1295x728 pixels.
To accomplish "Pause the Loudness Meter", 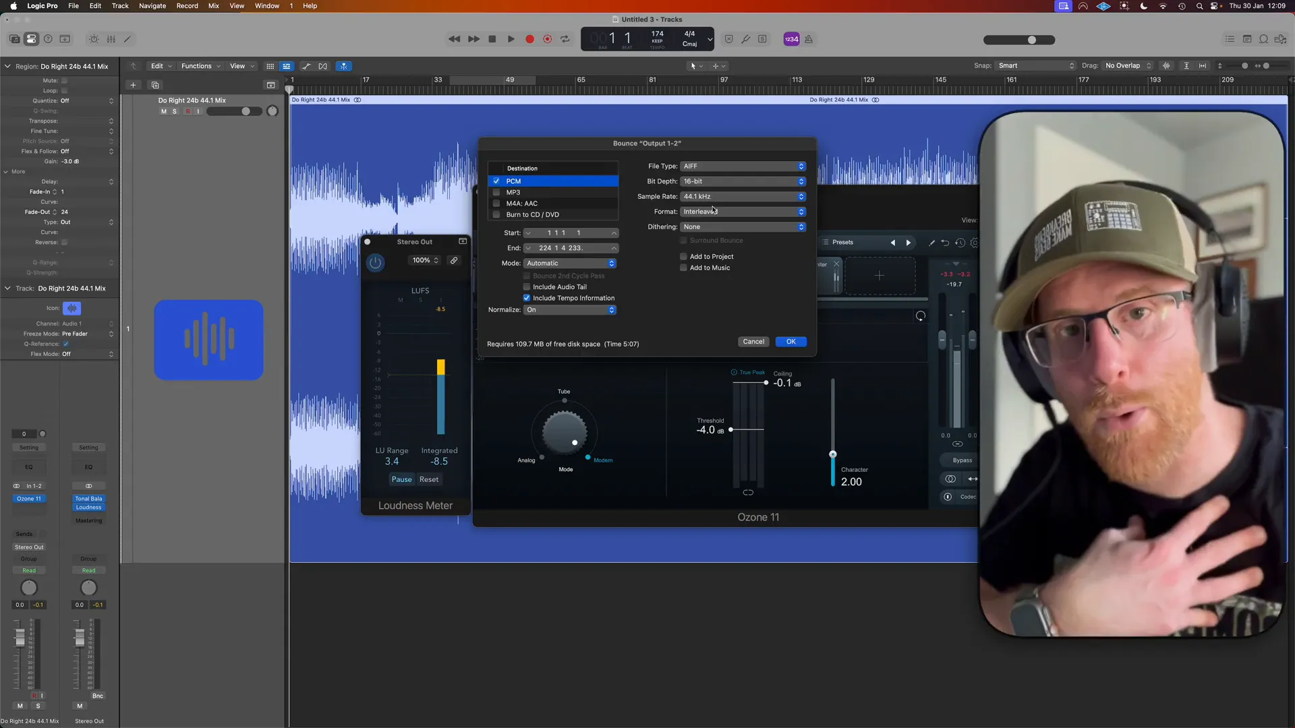I will pyautogui.click(x=401, y=480).
